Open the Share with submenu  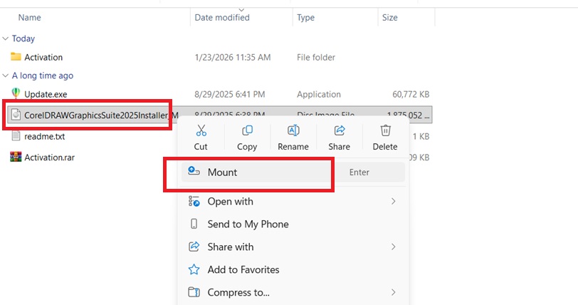[293, 247]
